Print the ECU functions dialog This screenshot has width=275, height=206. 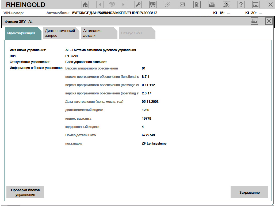254,21
